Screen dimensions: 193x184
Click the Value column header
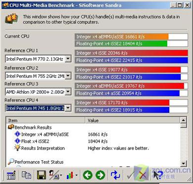click(x=133, y=120)
